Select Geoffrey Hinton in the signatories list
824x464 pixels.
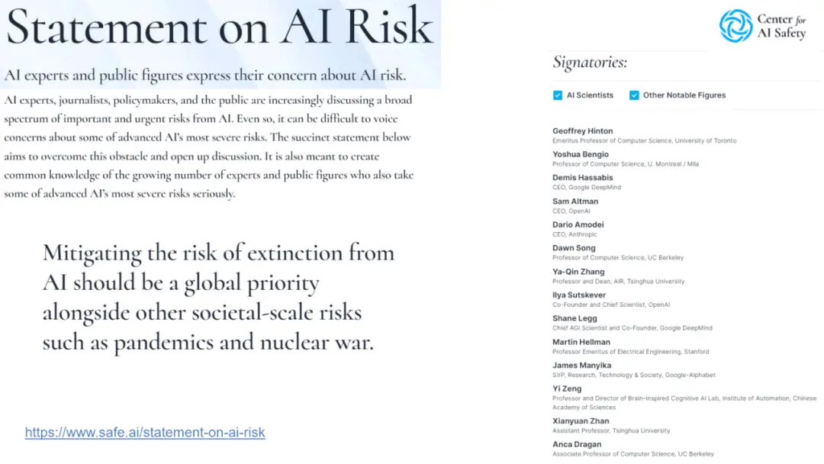coord(583,131)
